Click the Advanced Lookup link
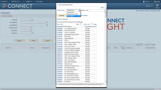 click(x=84, y=15)
